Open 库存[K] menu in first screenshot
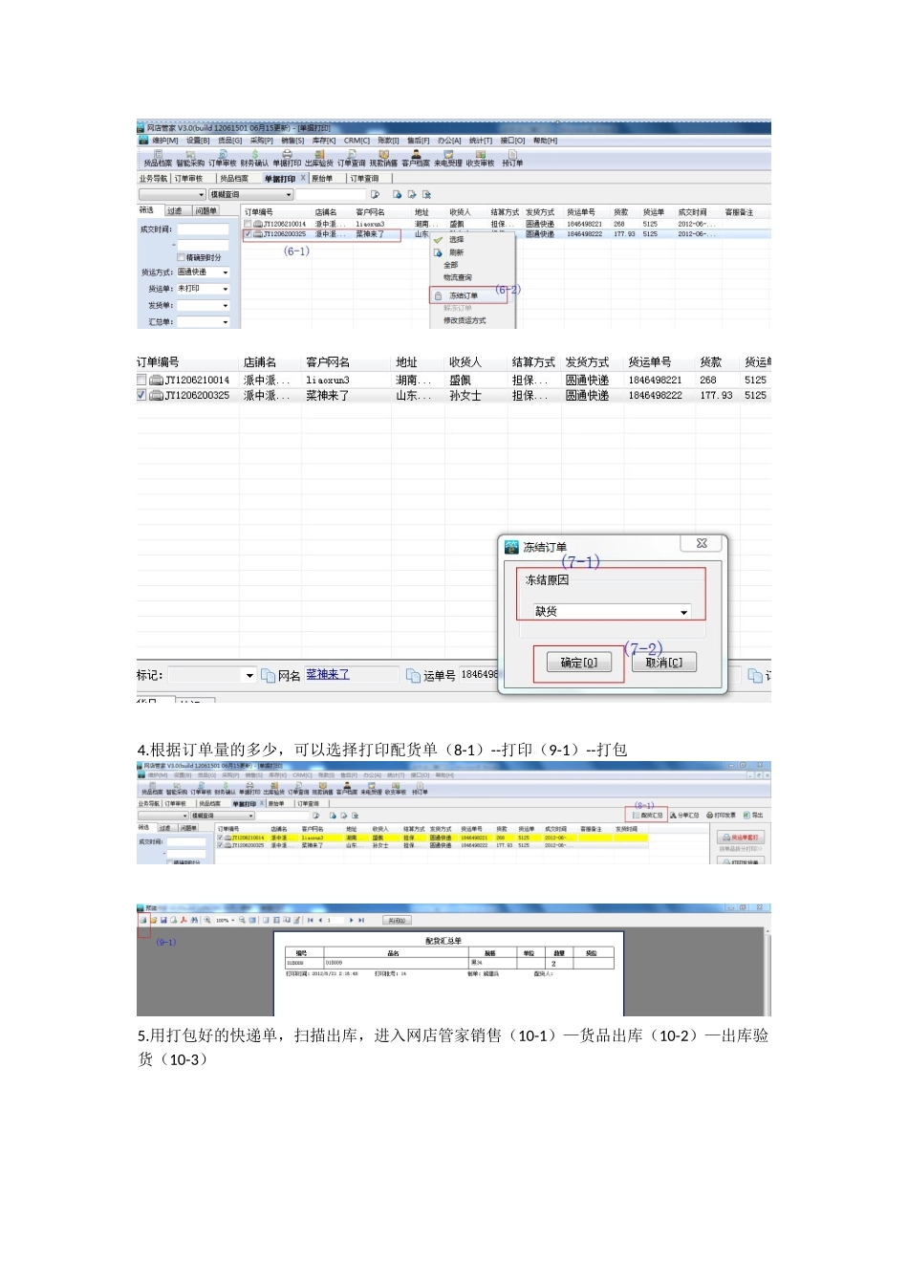This screenshot has height=1285, width=908. (324, 141)
